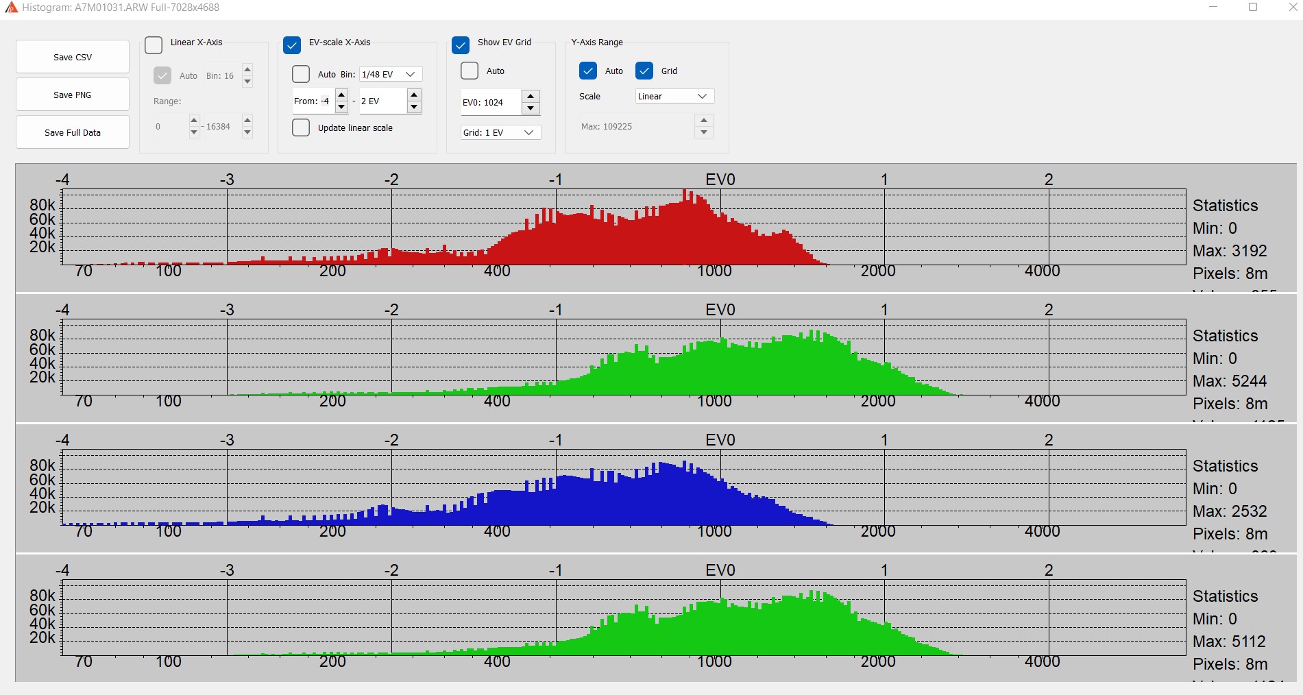The width and height of the screenshot is (1303, 695).
Task: Decrease the EV0 1024 value with down arrow
Action: [x=531, y=108]
